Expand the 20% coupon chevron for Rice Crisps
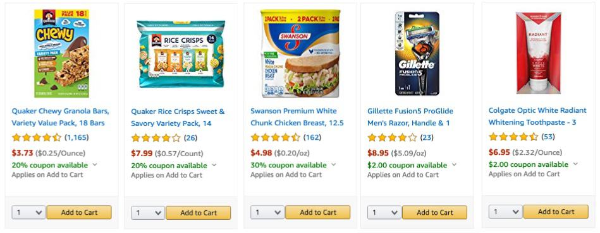 coord(214,165)
